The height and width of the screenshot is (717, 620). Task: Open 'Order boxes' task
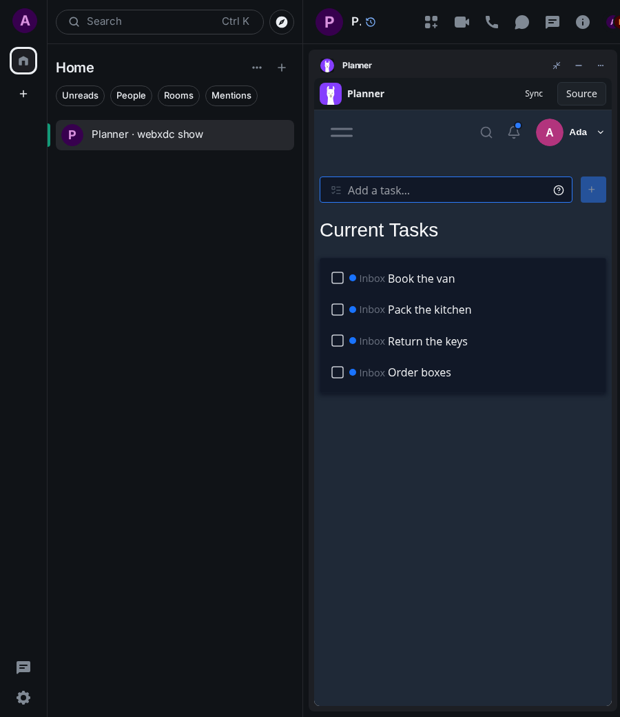click(419, 372)
